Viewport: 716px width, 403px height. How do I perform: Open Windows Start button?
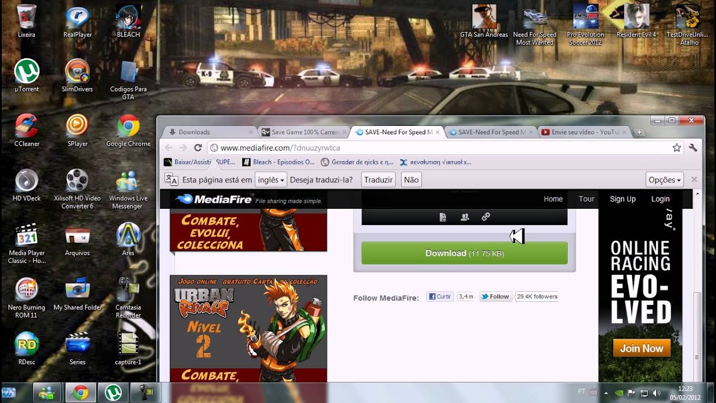[x=10, y=392]
